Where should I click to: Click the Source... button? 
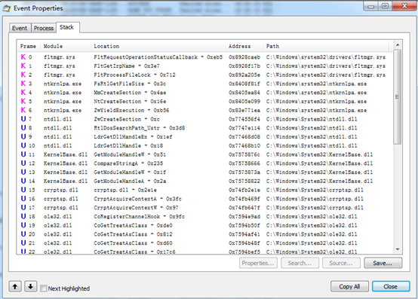[x=341, y=263]
